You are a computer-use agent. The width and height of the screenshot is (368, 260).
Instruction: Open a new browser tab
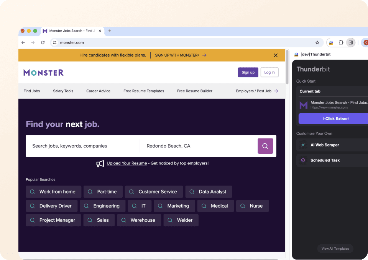pos(110,31)
